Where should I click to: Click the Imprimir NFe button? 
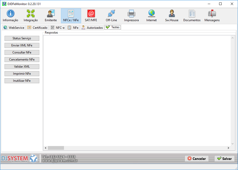pyautogui.click(x=22, y=74)
